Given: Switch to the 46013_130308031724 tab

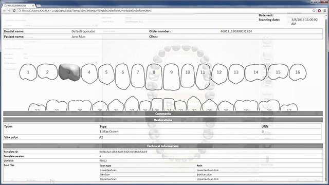Looking at the screenshot, I should pyautogui.click(x=19, y=6).
